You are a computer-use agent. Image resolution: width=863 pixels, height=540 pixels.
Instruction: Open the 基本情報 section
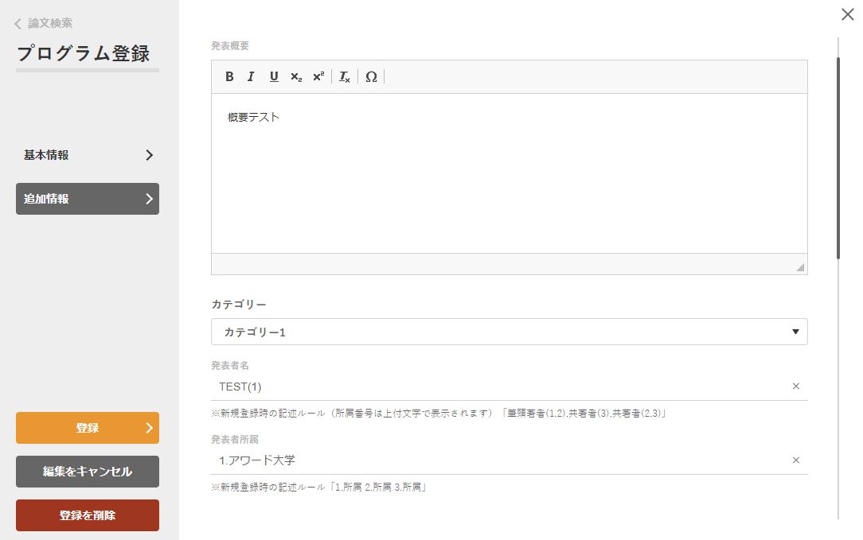click(88, 155)
